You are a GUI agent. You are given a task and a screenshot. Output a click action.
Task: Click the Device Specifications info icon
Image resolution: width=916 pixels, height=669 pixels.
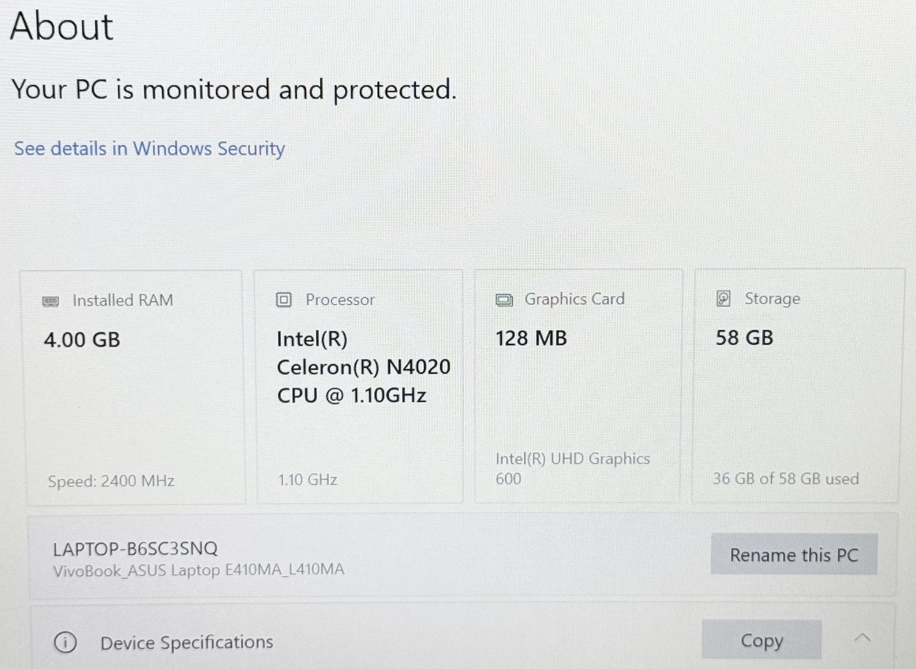coord(65,642)
